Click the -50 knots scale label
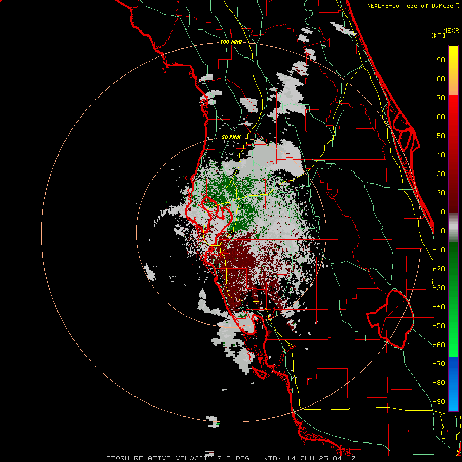The width and height of the screenshot is (462, 462). (x=439, y=326)
